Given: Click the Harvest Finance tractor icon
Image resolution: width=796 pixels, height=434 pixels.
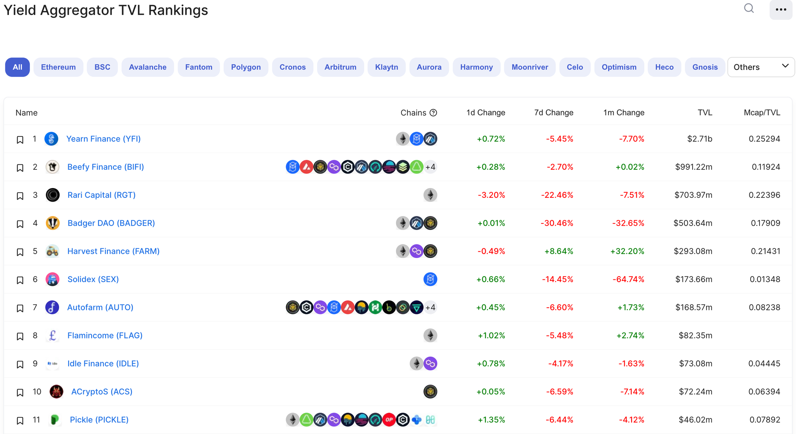Looking at the screenshot, I should click(52, 251).
